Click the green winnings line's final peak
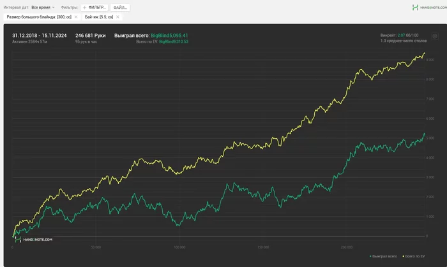Screen dimensions: 447x267 coord(424,133)
